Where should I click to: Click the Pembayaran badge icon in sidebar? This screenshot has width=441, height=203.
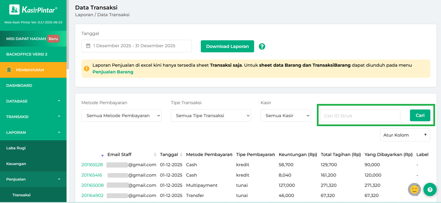click(x=9, y=70)
